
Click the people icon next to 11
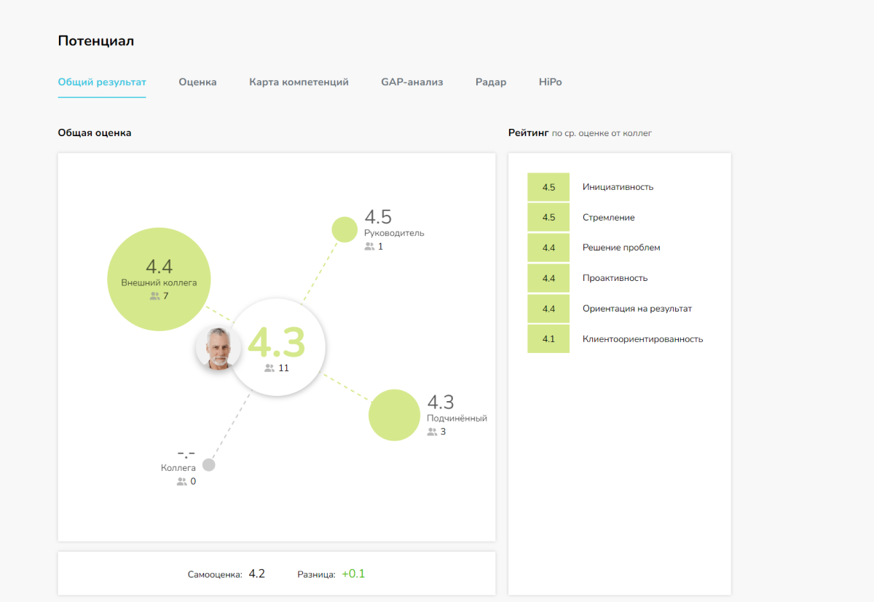tap(269, 368)
